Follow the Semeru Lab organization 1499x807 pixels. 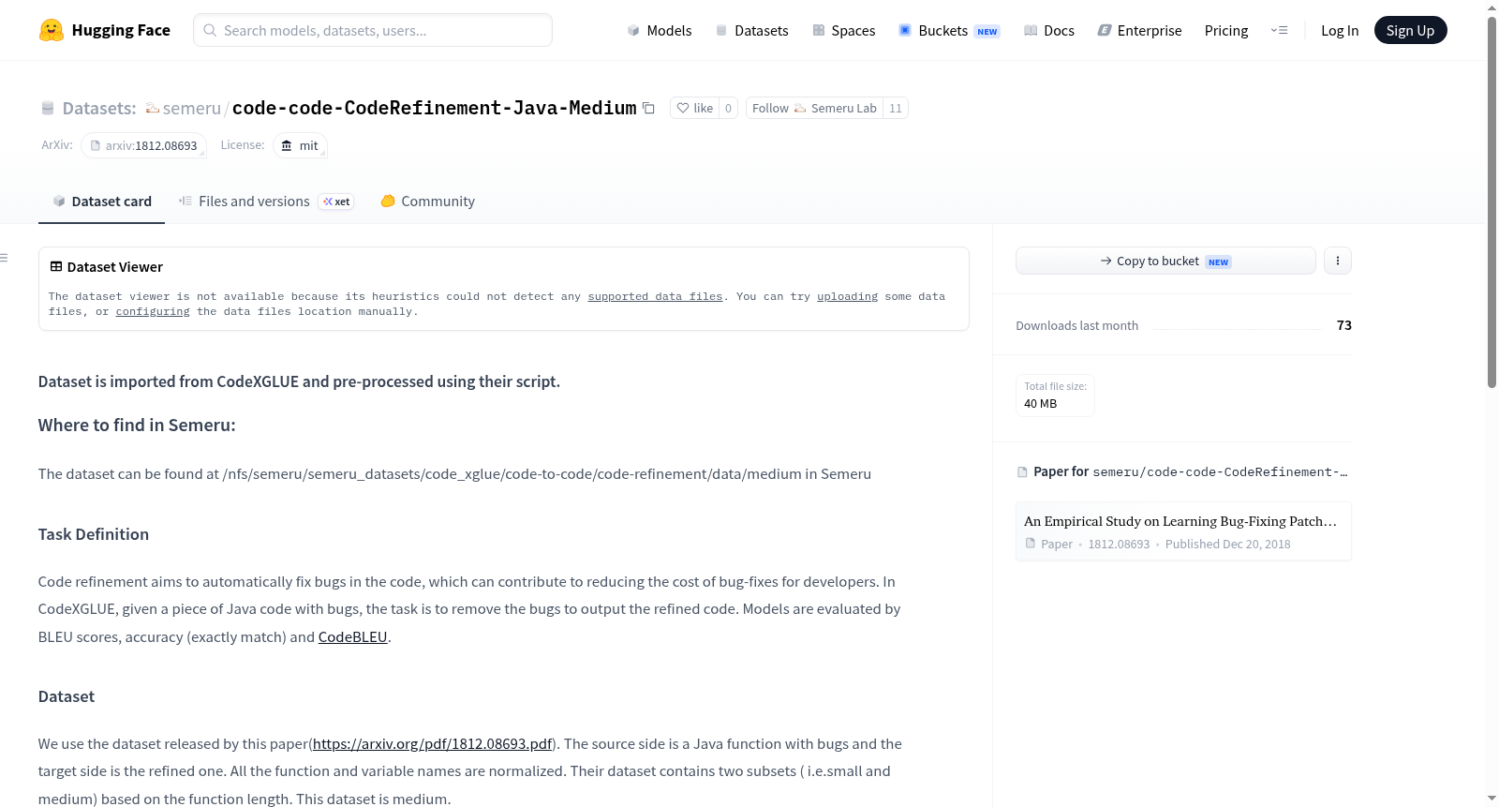[x=814, y=108]
